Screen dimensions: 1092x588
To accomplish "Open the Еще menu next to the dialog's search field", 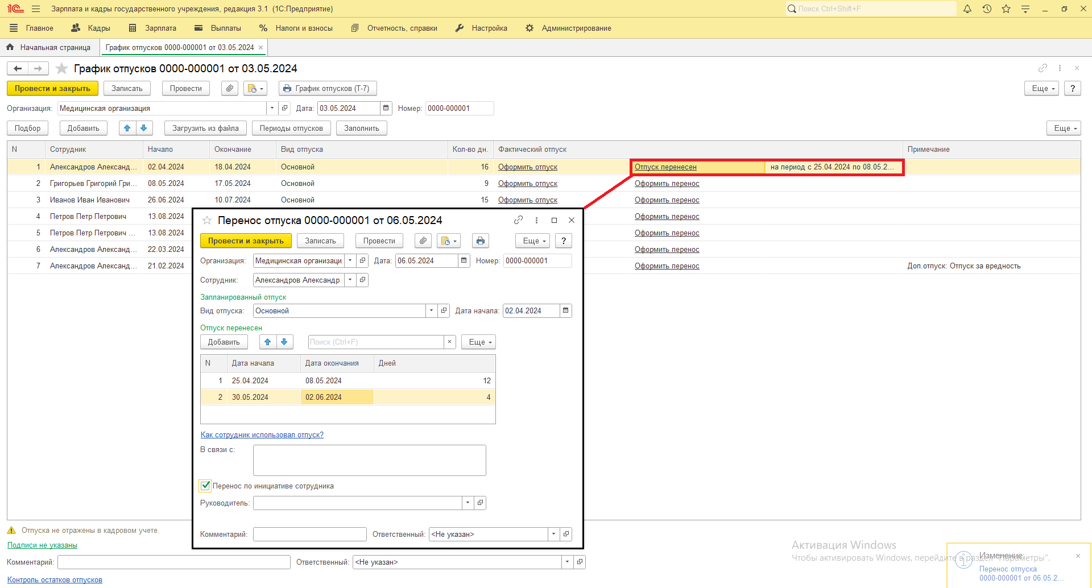I will point(479,342).
